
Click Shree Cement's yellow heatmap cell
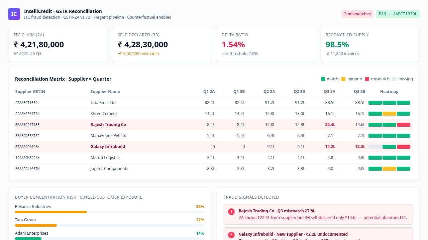pyautogui.click(x=389, y=114)
